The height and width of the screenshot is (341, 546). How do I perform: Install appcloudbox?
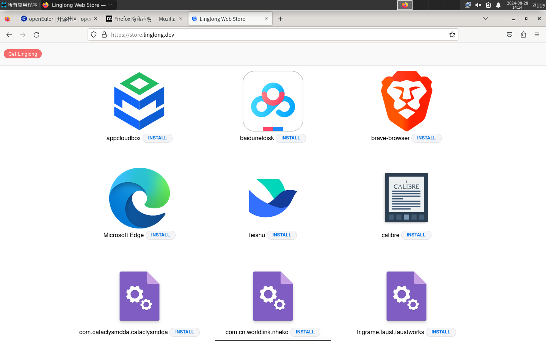pyautogui.click(x=157, y=138)
